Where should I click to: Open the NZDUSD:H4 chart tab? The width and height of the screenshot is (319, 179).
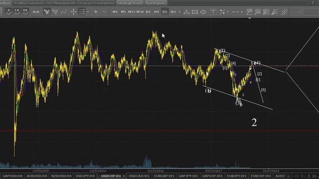point(61,176)
